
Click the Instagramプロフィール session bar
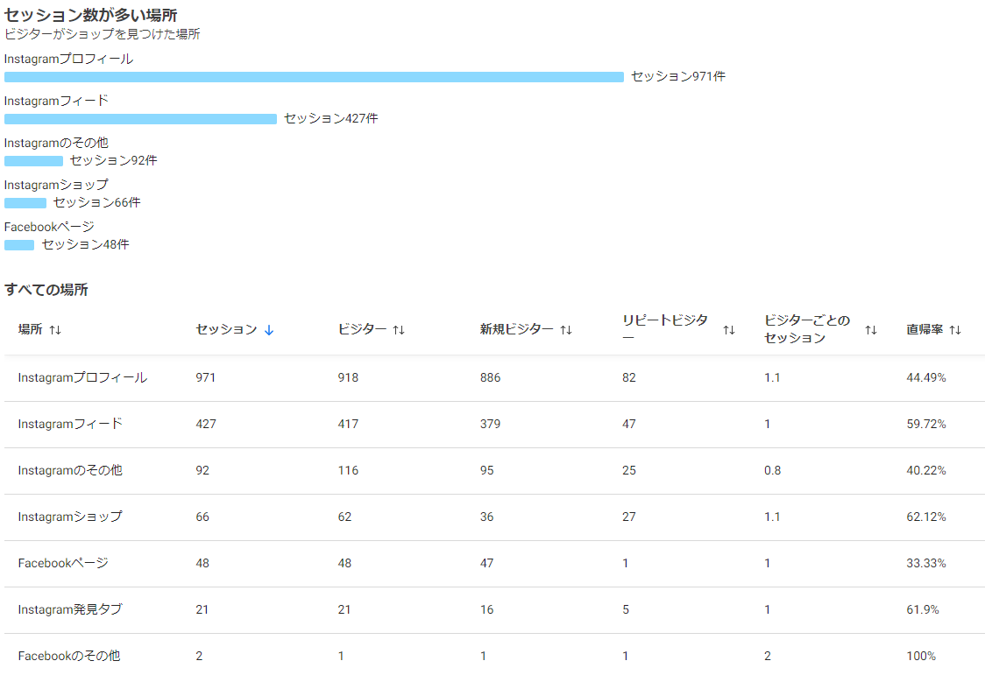314,77
